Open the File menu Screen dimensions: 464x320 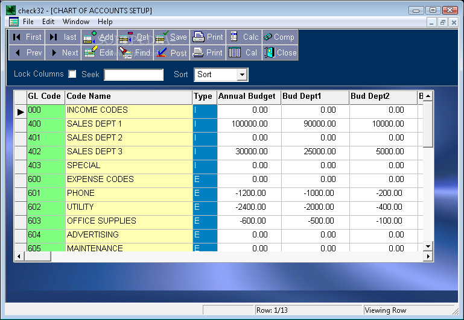[x=28, y=22]
